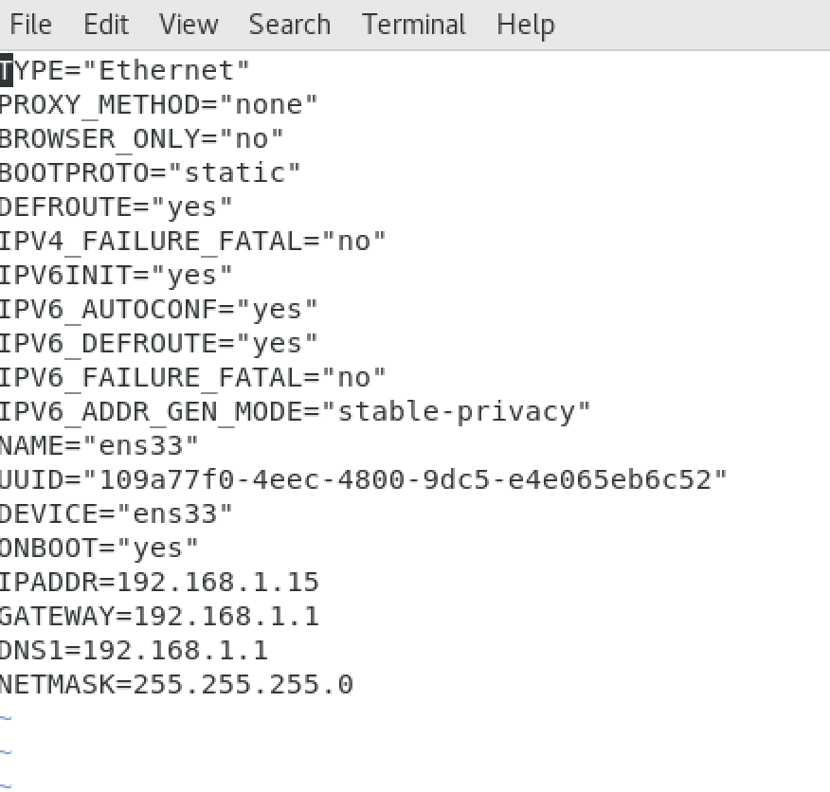This screenshot has height=792, width=830.
Task: Open the File menu
Action: [30, 24]
